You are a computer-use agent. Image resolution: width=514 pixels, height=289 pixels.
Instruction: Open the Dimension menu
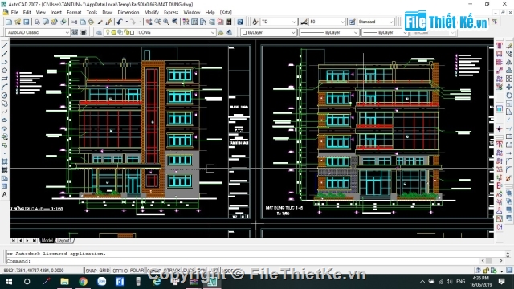(128, 12)
